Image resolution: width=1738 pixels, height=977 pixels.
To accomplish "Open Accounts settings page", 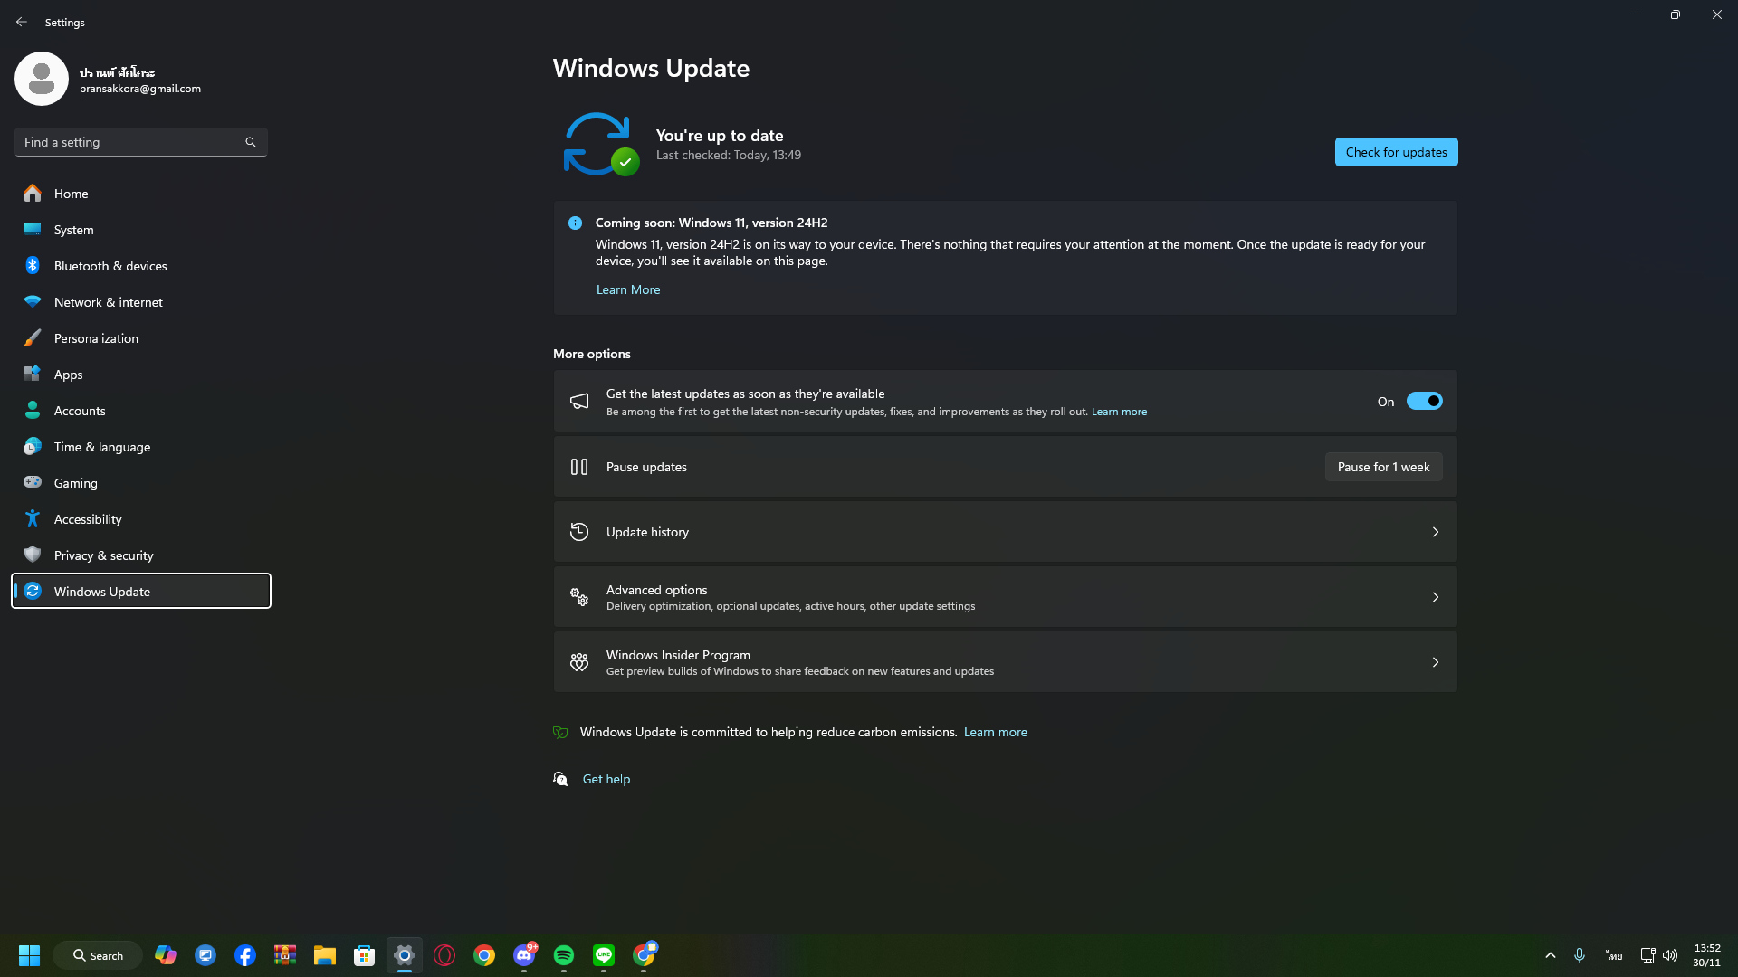I will (x=141, y=411).
